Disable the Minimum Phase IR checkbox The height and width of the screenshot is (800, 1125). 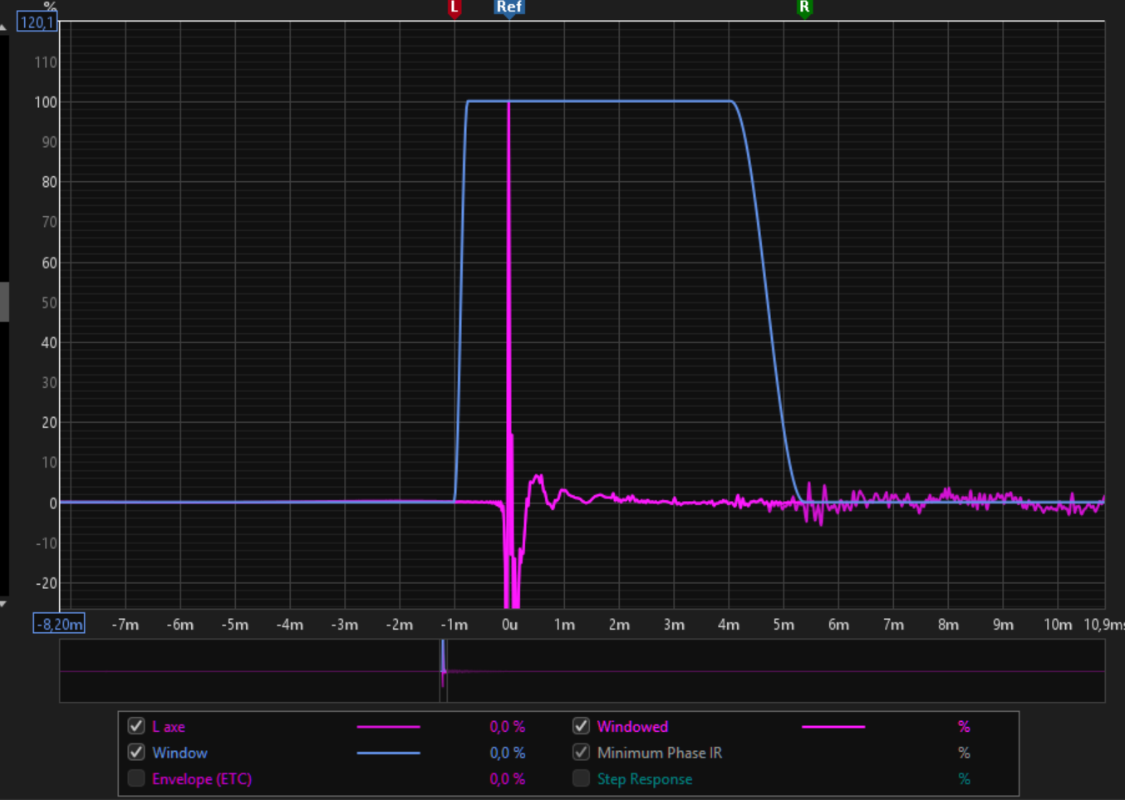581,753
